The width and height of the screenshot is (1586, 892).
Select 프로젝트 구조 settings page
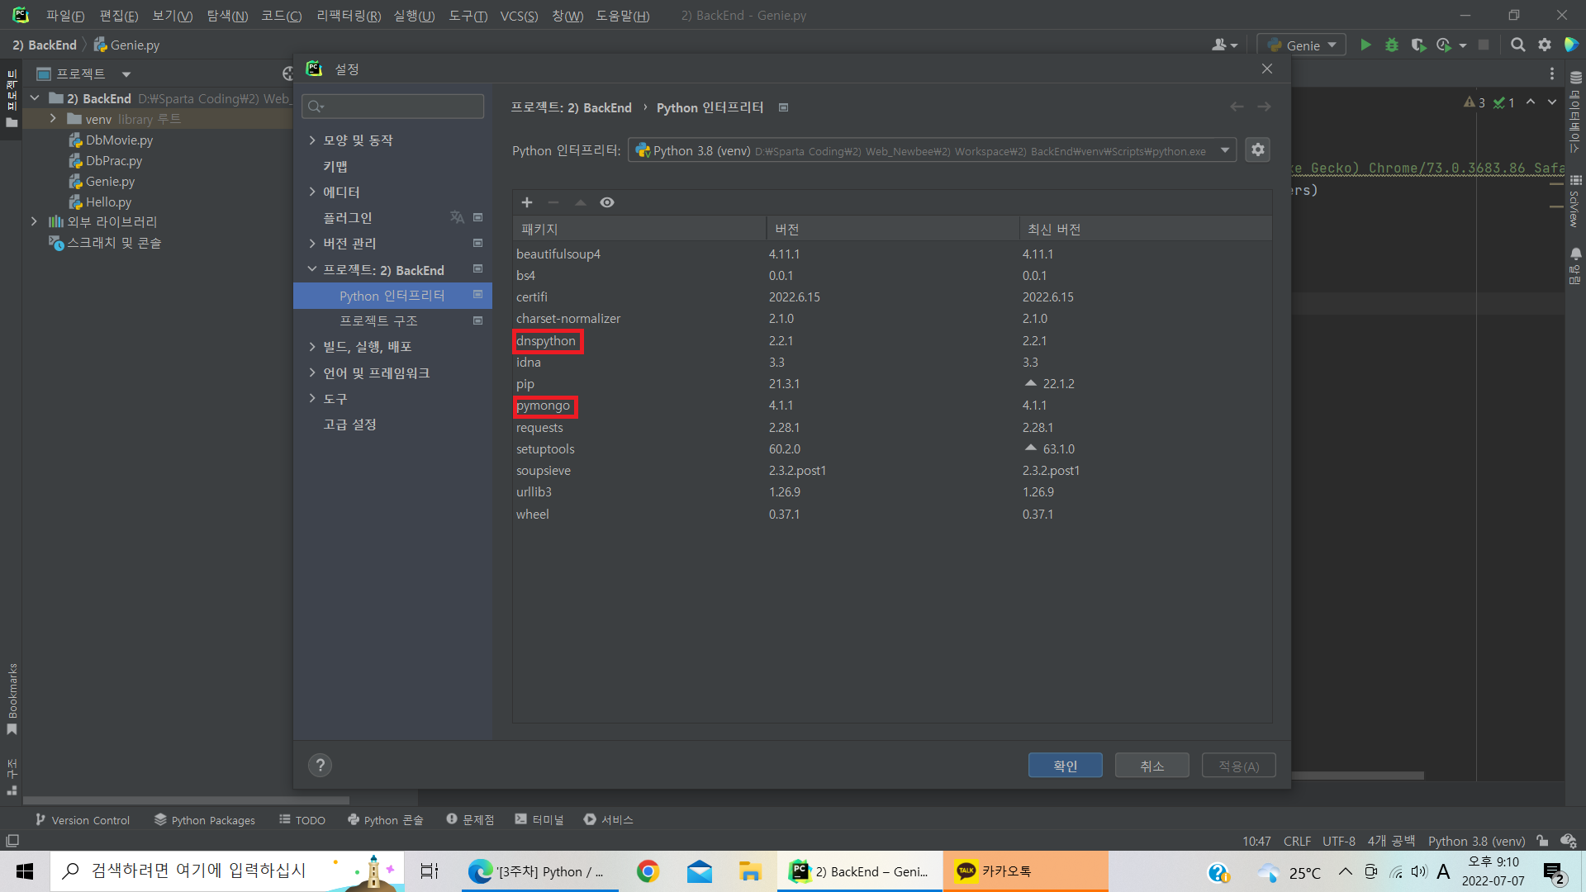(378, 320)
